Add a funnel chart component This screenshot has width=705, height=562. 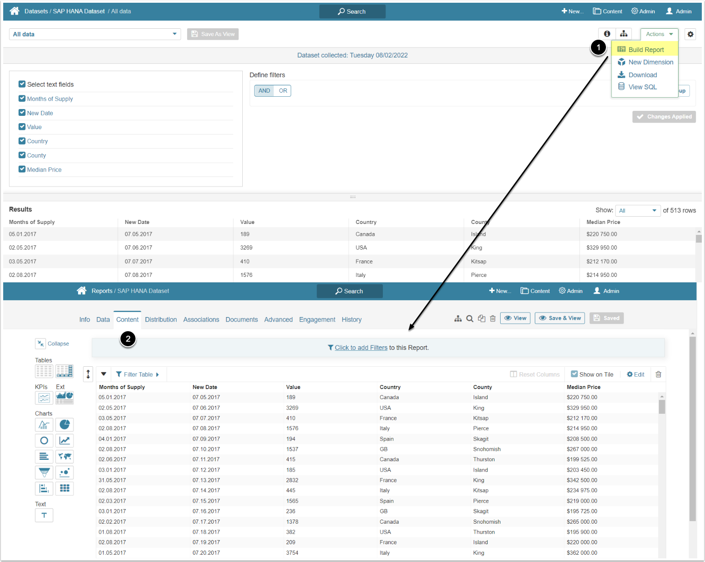tap(44, 473)
